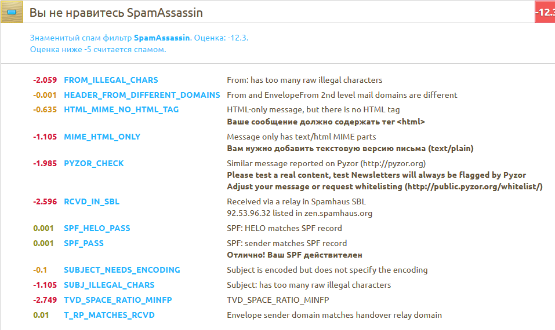Click the -2.596 score for RCVD_IN_SBL
This screenshot has width=555, height=330.
coord(45,201)
